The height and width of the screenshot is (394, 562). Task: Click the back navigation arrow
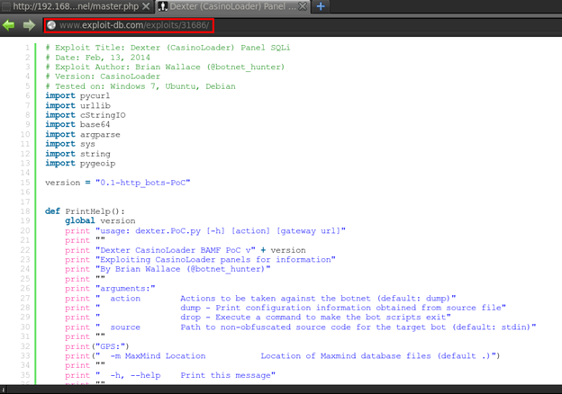pos(10,25)
